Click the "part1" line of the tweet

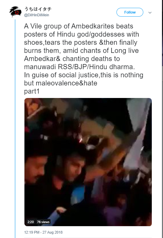coord(32,92)
